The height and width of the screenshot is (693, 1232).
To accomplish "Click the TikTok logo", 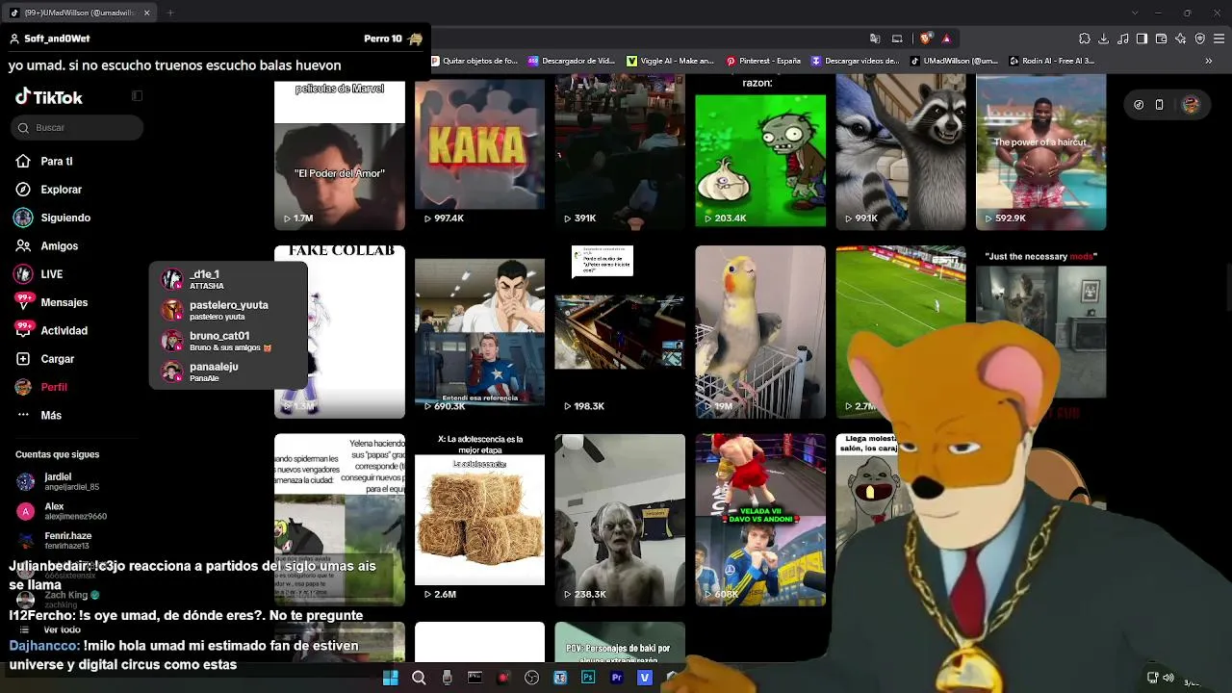I will click(49, 97).
